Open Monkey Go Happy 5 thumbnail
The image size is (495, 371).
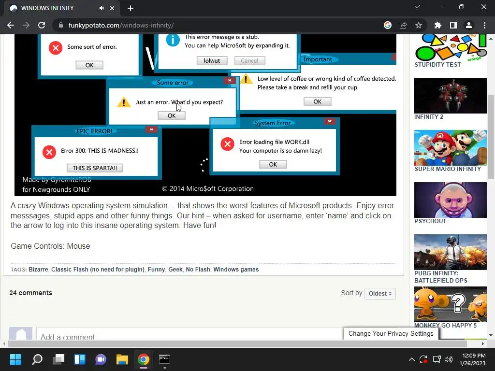[x=451, y=304]
